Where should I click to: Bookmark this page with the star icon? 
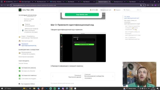(x=144, y=5)
